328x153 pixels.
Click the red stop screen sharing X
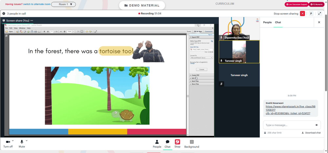tap(302, 13)
